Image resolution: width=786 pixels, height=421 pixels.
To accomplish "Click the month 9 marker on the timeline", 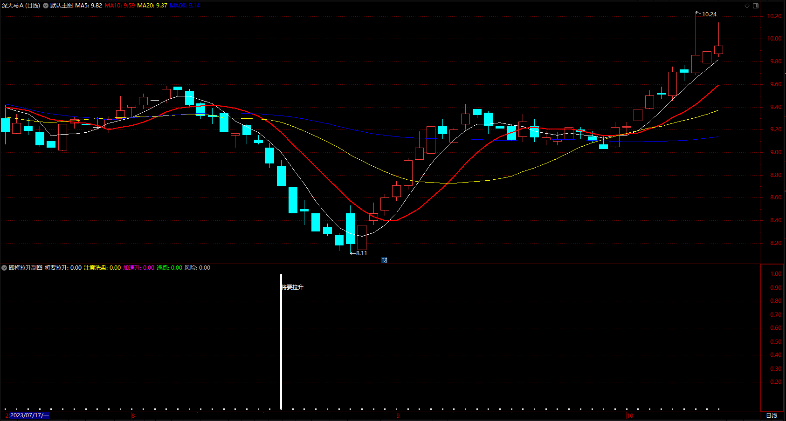I will [x=398, y=416].
